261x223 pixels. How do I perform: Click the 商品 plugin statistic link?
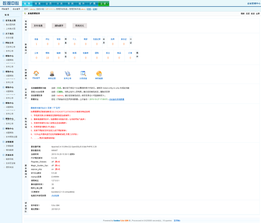point(119,53)
